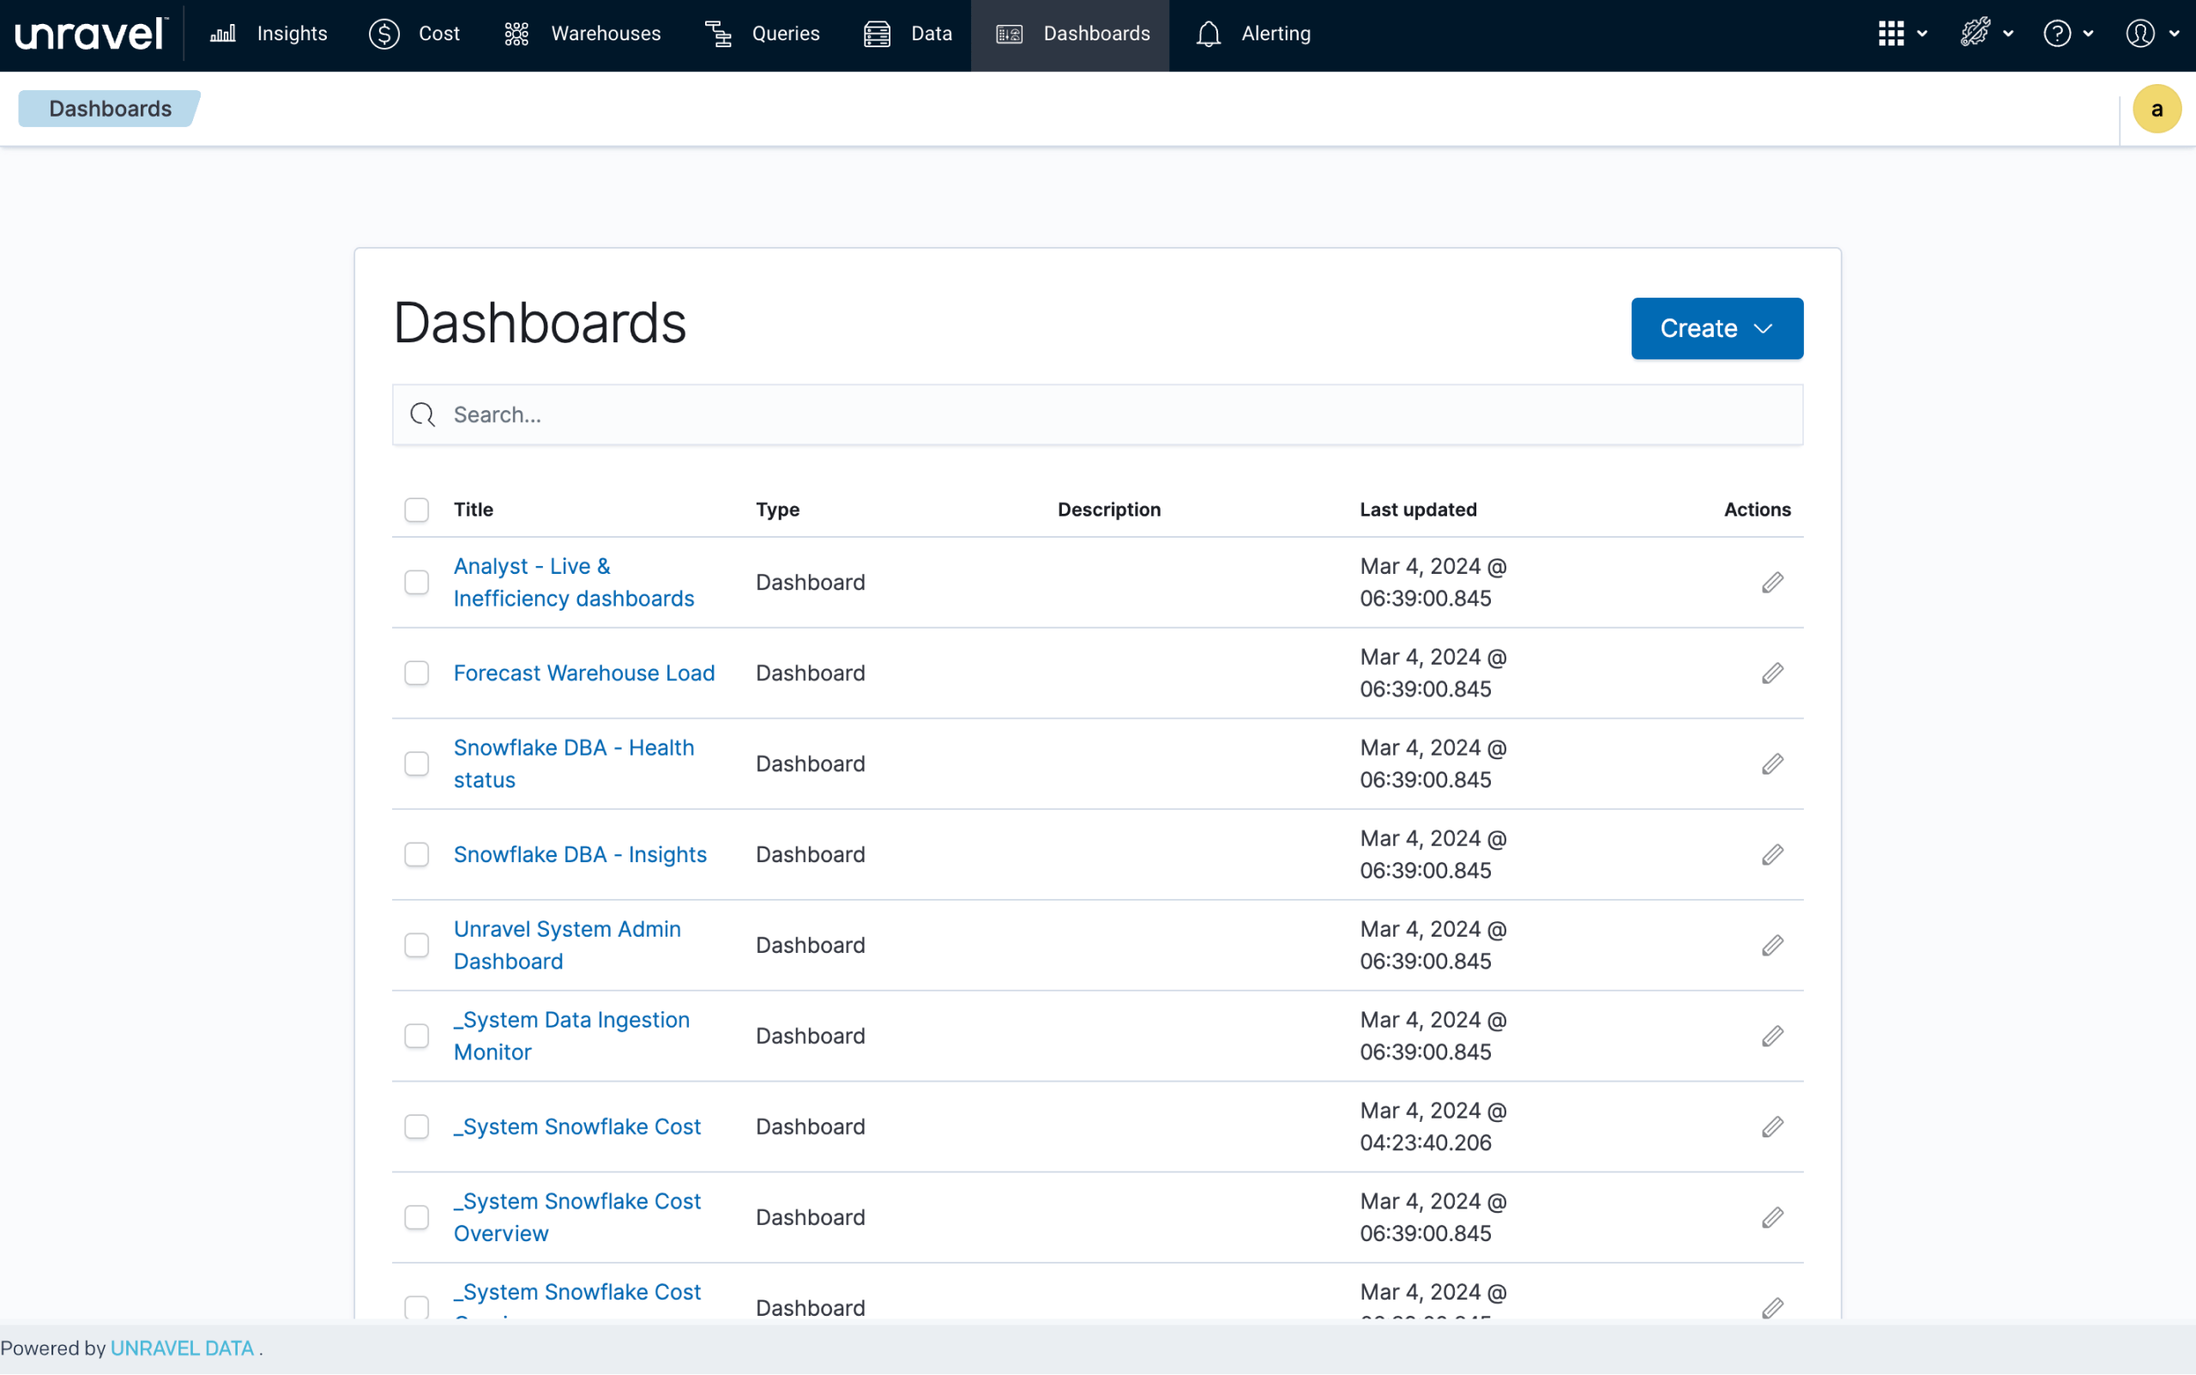Tick checkbox for Analyst - Live & Inefficiency dashboards

pos(416,582)
